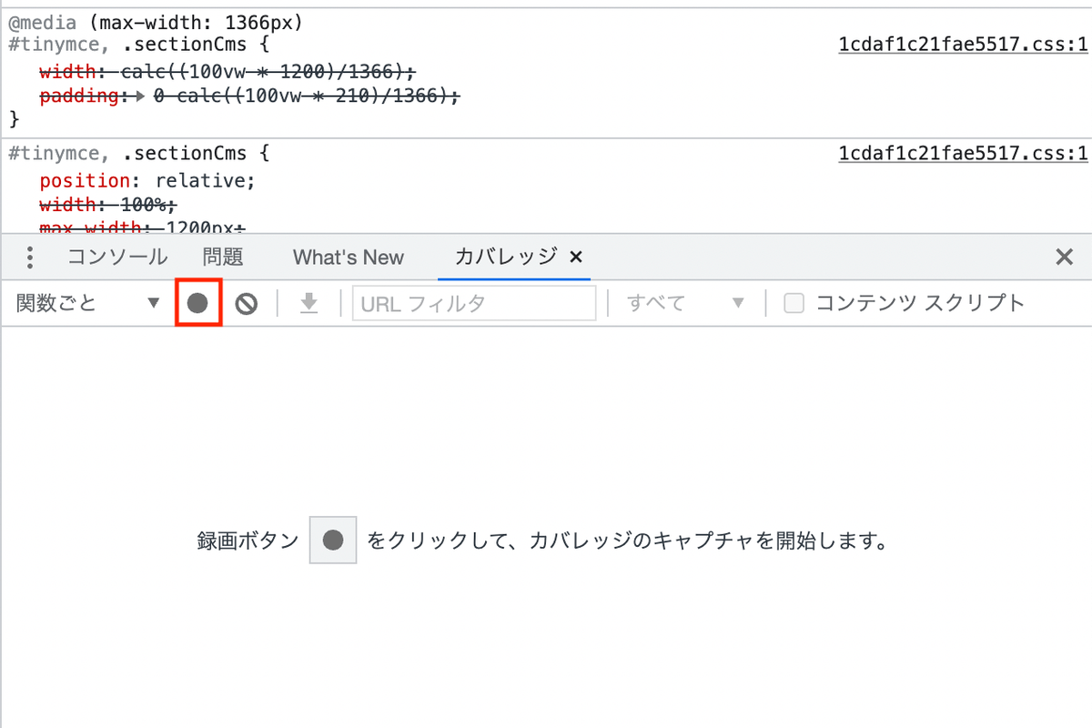
Task: Enable the コンテンツ スクリプト checkbox
Action: tap(794, 302)
